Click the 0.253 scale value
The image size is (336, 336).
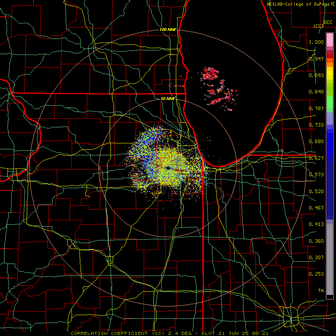tap(316, 274)
